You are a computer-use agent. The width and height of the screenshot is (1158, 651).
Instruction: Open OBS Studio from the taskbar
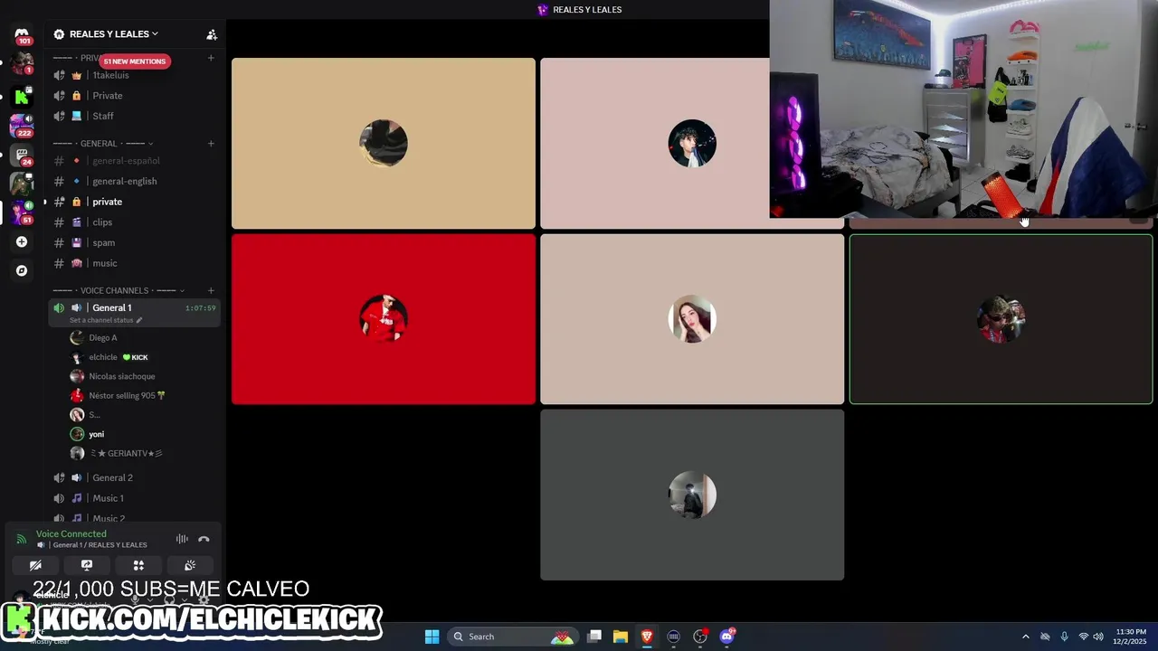tap(699, 637)
